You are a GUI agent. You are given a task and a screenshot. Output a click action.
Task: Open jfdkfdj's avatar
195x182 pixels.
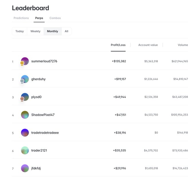coord(25,168)
